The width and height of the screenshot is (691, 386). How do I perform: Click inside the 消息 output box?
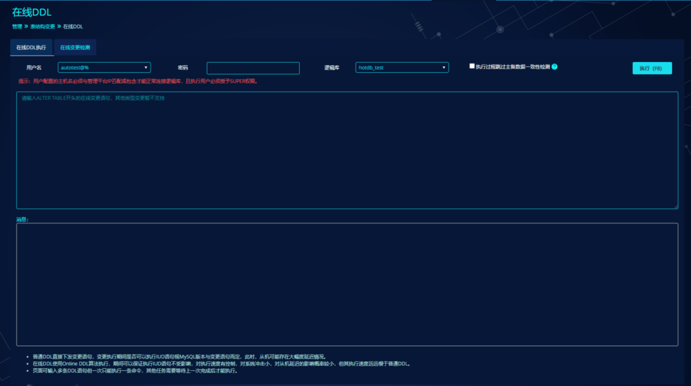347,284
